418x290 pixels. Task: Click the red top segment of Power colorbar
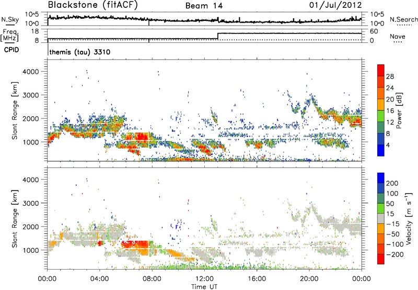pos(381,70)
